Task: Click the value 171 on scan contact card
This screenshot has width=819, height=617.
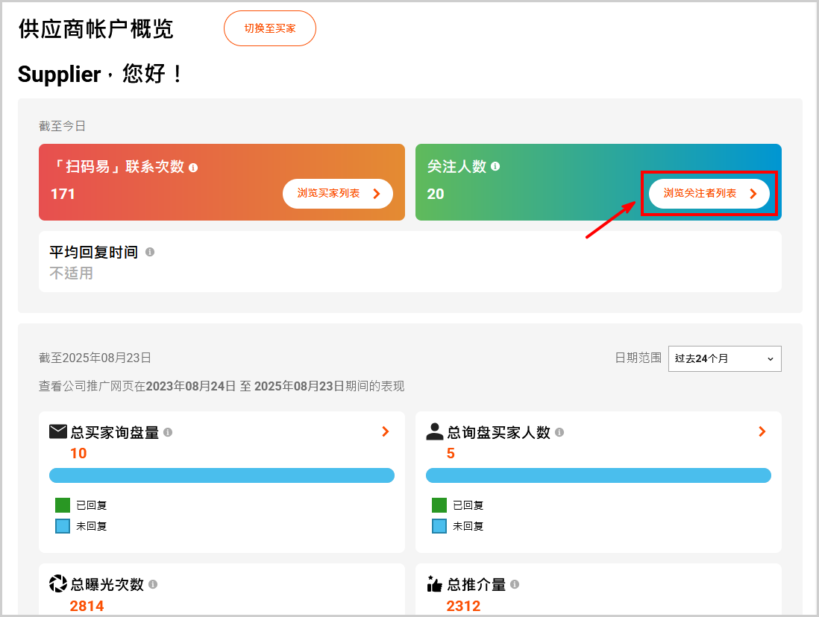Action: click(x=63, y=194)
